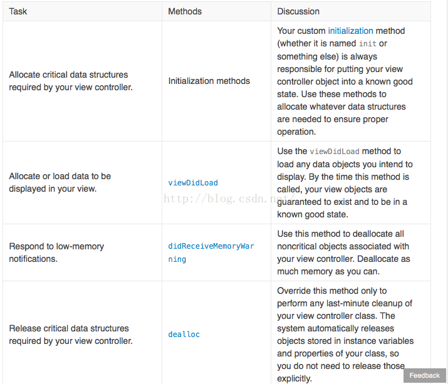Image resolution: width=448 pixels, height=384 pixels.
Task: Follow the dealloc method link
Action: tap(184, 335)
